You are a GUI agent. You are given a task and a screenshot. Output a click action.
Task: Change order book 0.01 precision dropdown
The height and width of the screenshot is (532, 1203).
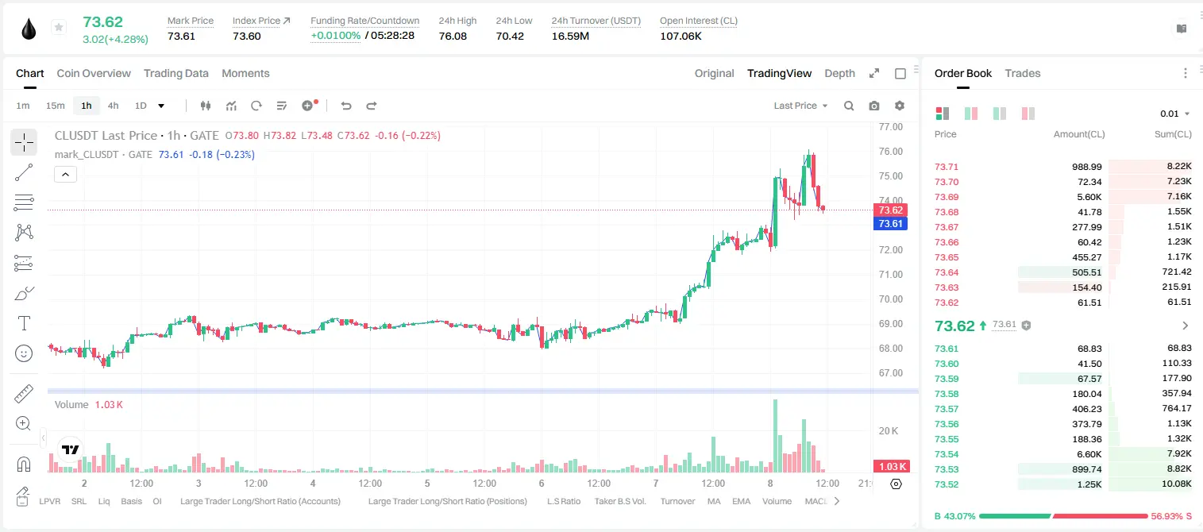1175,114
